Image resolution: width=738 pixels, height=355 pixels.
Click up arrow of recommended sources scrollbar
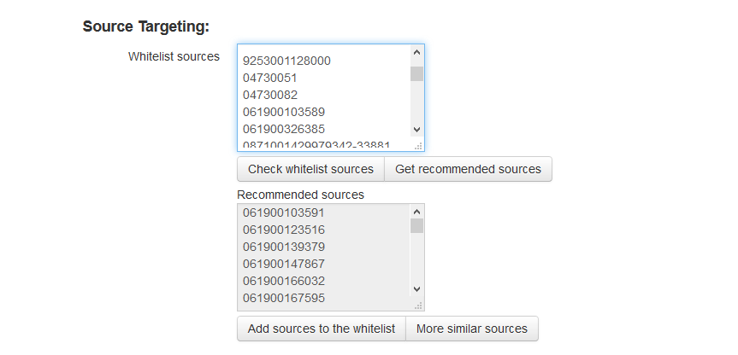point(416,212)
